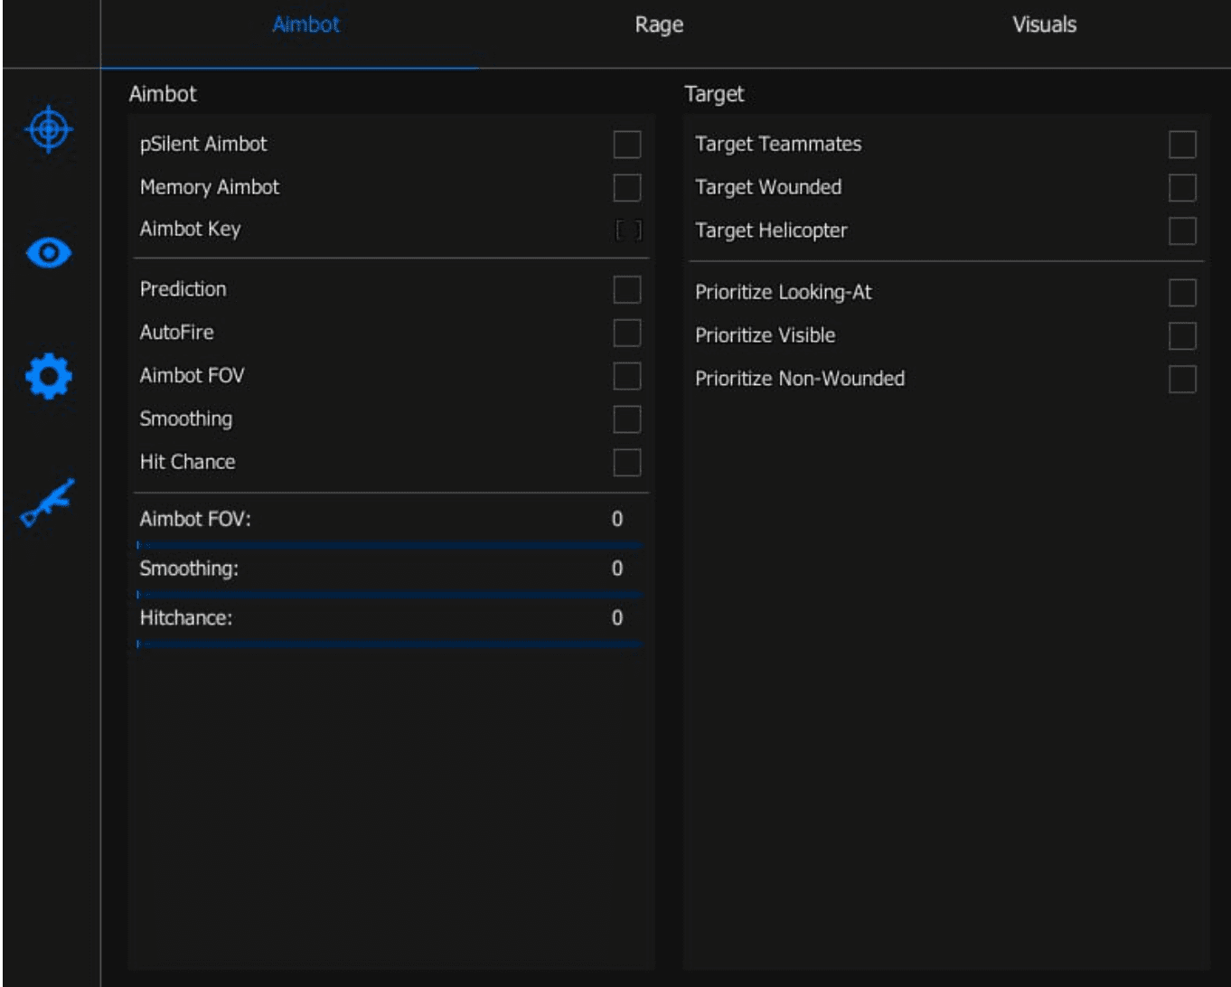Enable the pSilent Aimbot checkbox
The height and width of the screenshot is (987, 1231).
[626, 145]
